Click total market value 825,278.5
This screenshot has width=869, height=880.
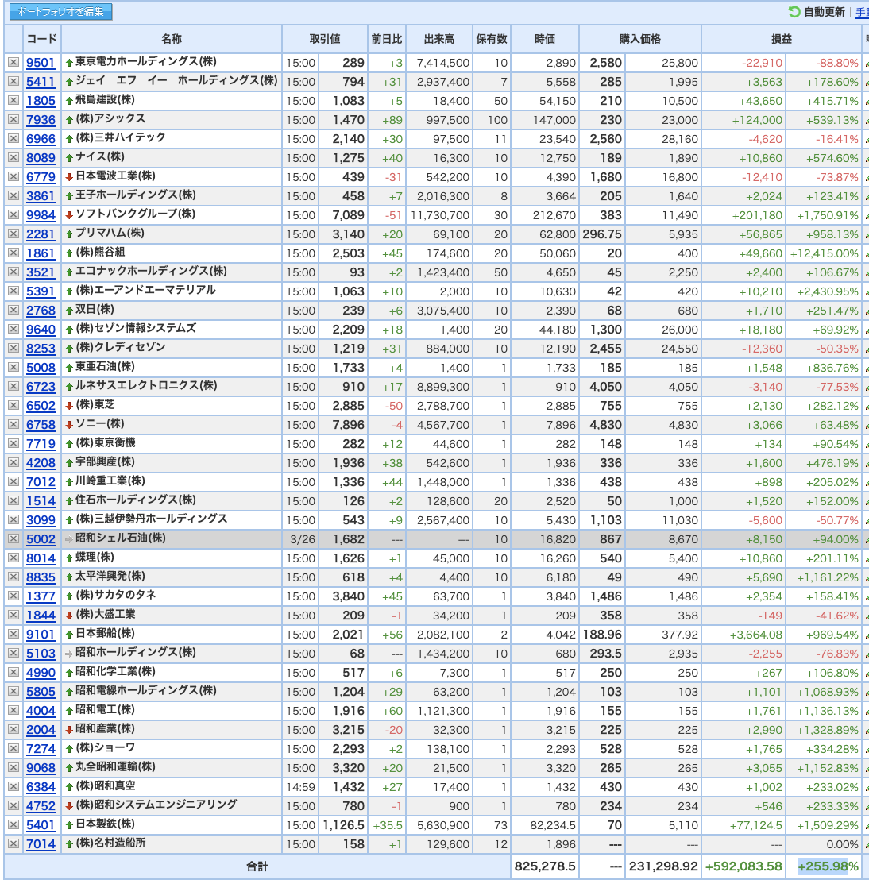coord(545,866)
